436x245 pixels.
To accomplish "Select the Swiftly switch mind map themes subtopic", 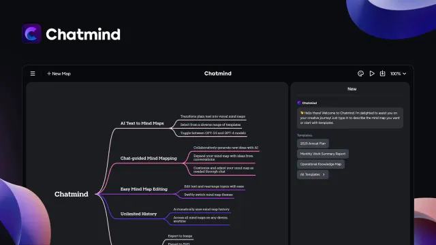I will tap(208, 195).
